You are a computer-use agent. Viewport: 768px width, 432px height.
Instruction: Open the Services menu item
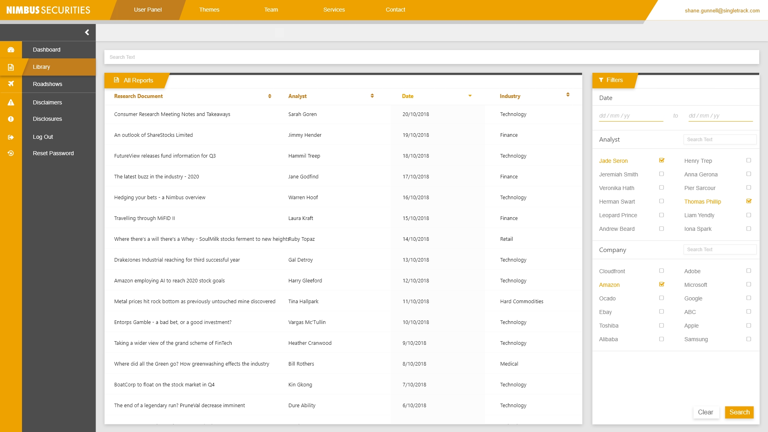tap(334, 10)
